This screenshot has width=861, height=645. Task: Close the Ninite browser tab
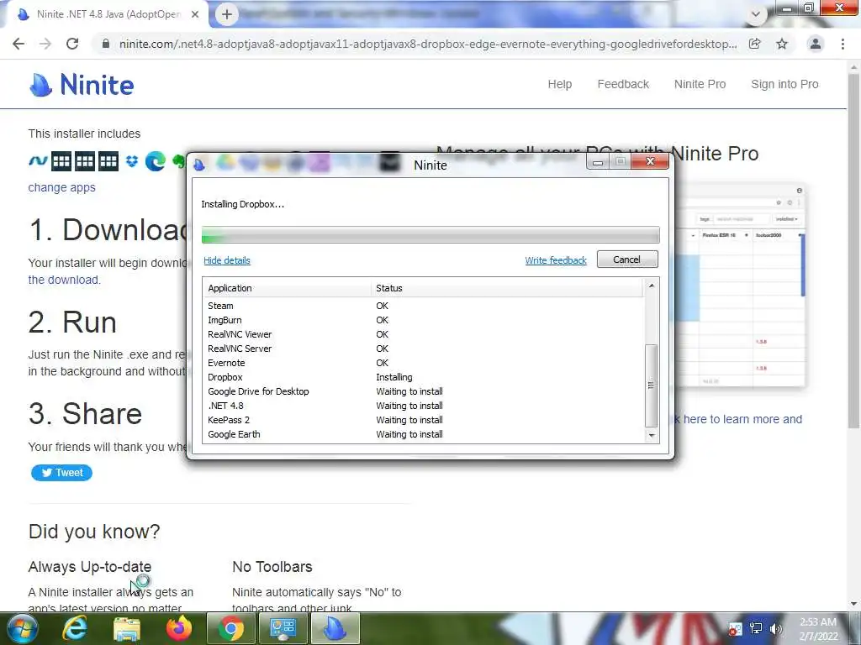tap(195, 15)
